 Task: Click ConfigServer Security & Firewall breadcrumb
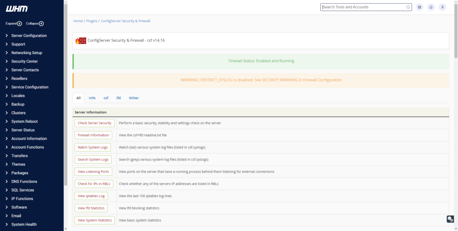pyautogui.click(x=126, y=21)
